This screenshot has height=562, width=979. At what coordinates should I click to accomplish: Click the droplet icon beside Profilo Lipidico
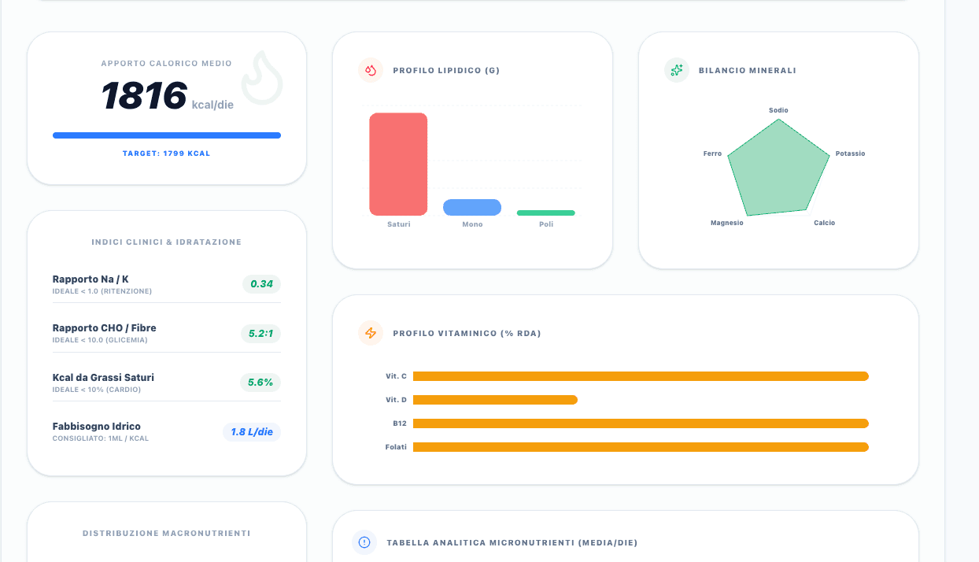[x=371, y=70]
